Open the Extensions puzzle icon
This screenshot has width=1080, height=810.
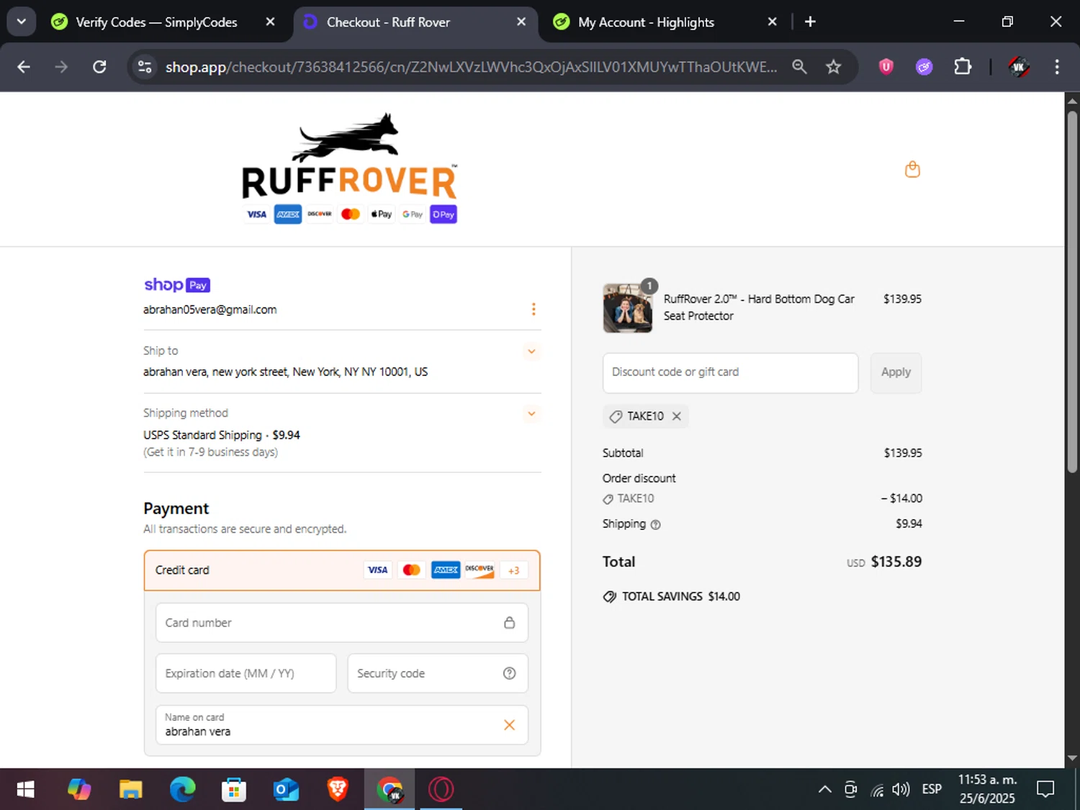(963, 67)
